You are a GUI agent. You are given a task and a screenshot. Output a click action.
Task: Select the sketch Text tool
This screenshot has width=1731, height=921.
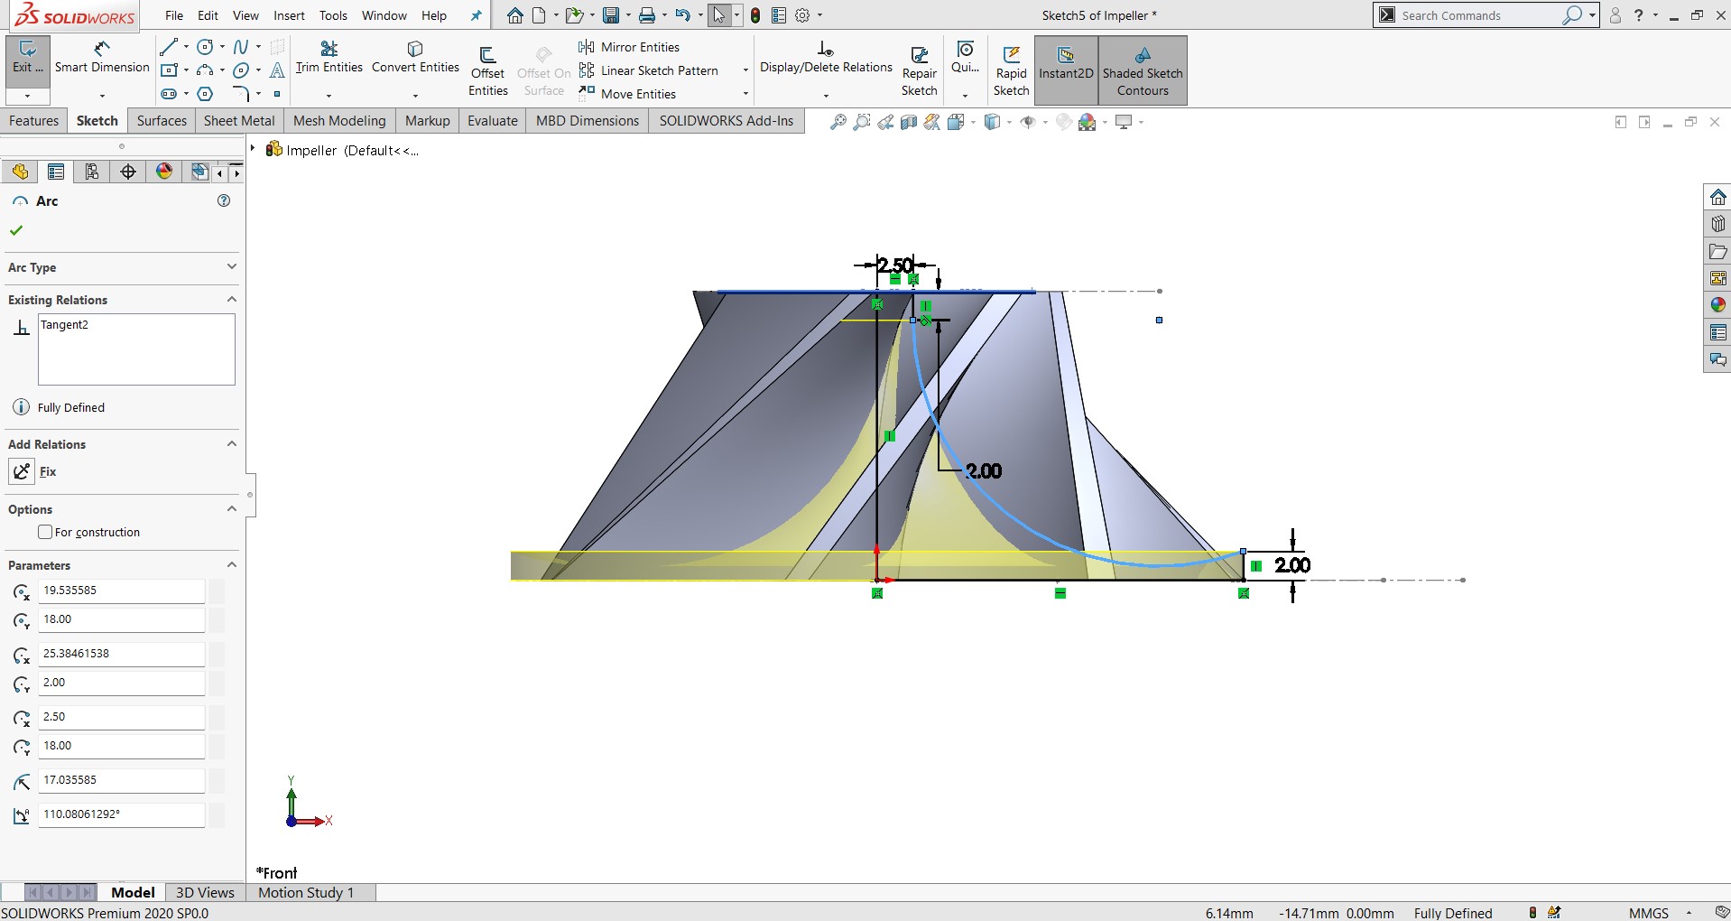click(x=277, y=70)
